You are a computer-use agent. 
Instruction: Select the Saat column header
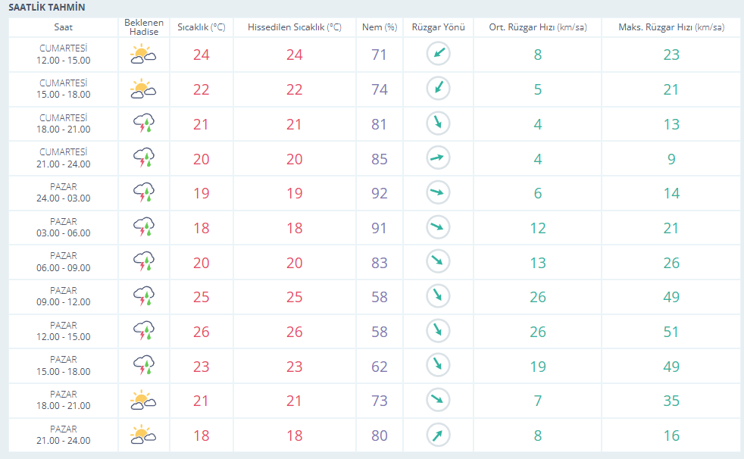[63, 27]
